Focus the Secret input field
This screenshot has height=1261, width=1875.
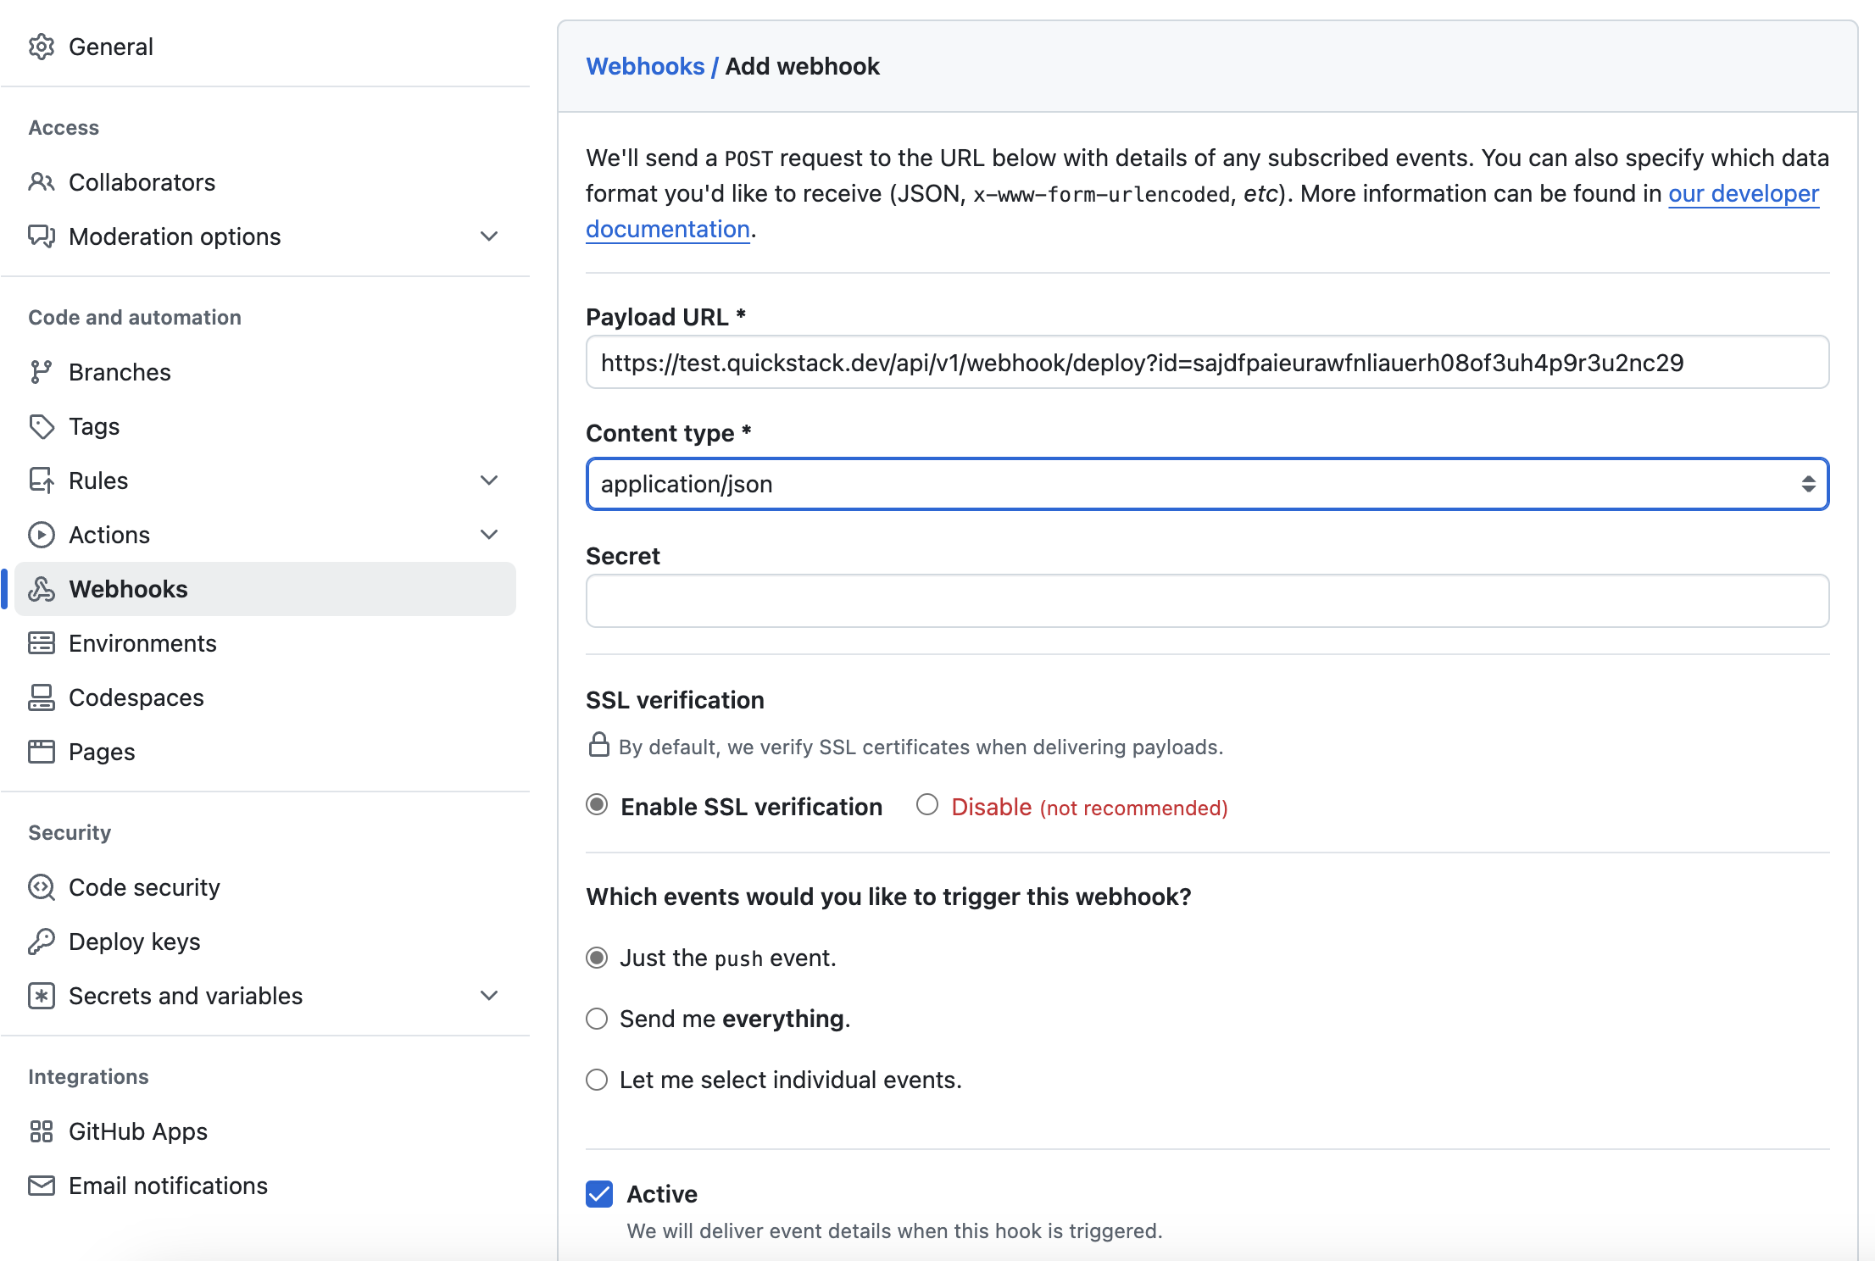click(x=1207, y=601)
